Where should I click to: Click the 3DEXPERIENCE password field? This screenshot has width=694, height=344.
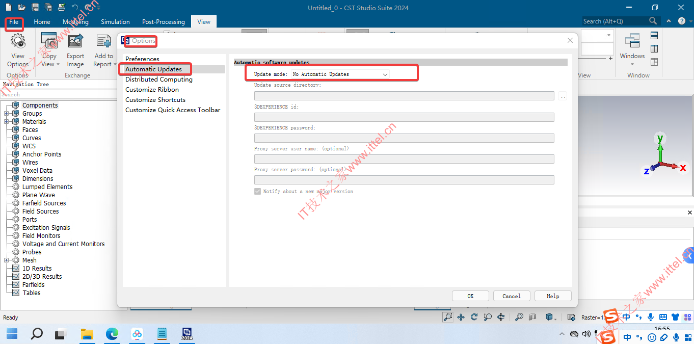(404, 138)
